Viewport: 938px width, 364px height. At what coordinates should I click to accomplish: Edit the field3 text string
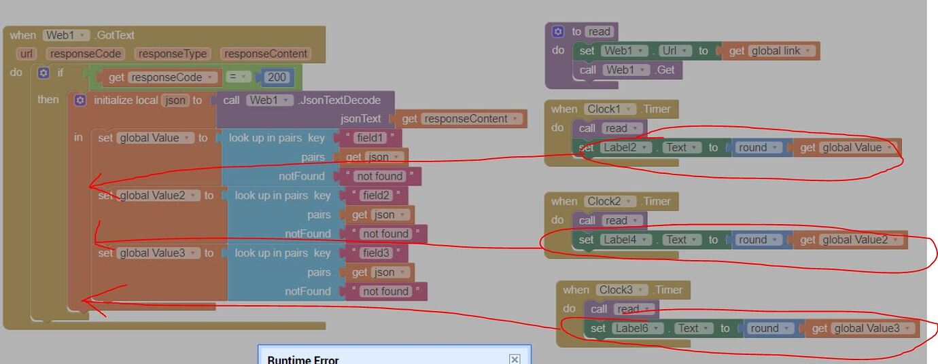pos(376,253)
